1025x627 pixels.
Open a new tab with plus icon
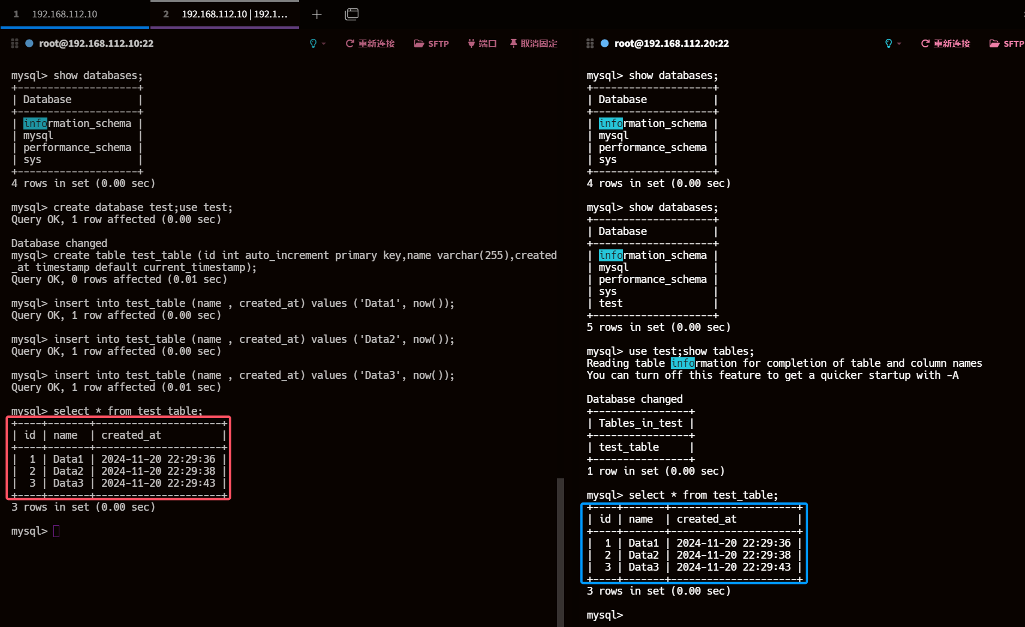click(x=317, y=14)
